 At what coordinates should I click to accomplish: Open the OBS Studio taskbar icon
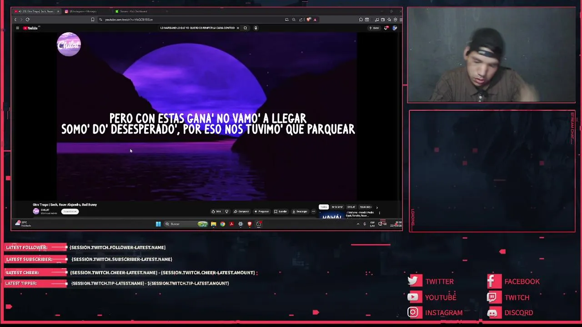259,224
